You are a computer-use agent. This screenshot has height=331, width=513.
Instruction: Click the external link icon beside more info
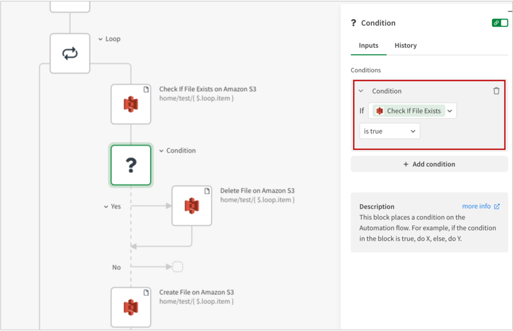pyautogui.click(x=497, y=206)
